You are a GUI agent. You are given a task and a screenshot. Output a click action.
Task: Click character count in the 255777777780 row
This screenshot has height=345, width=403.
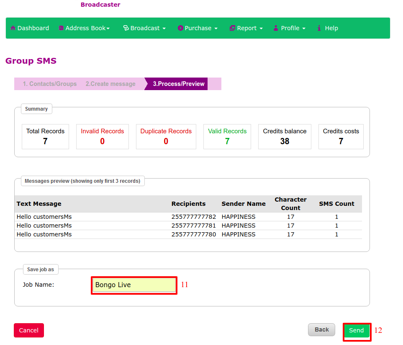pos(291,234)
